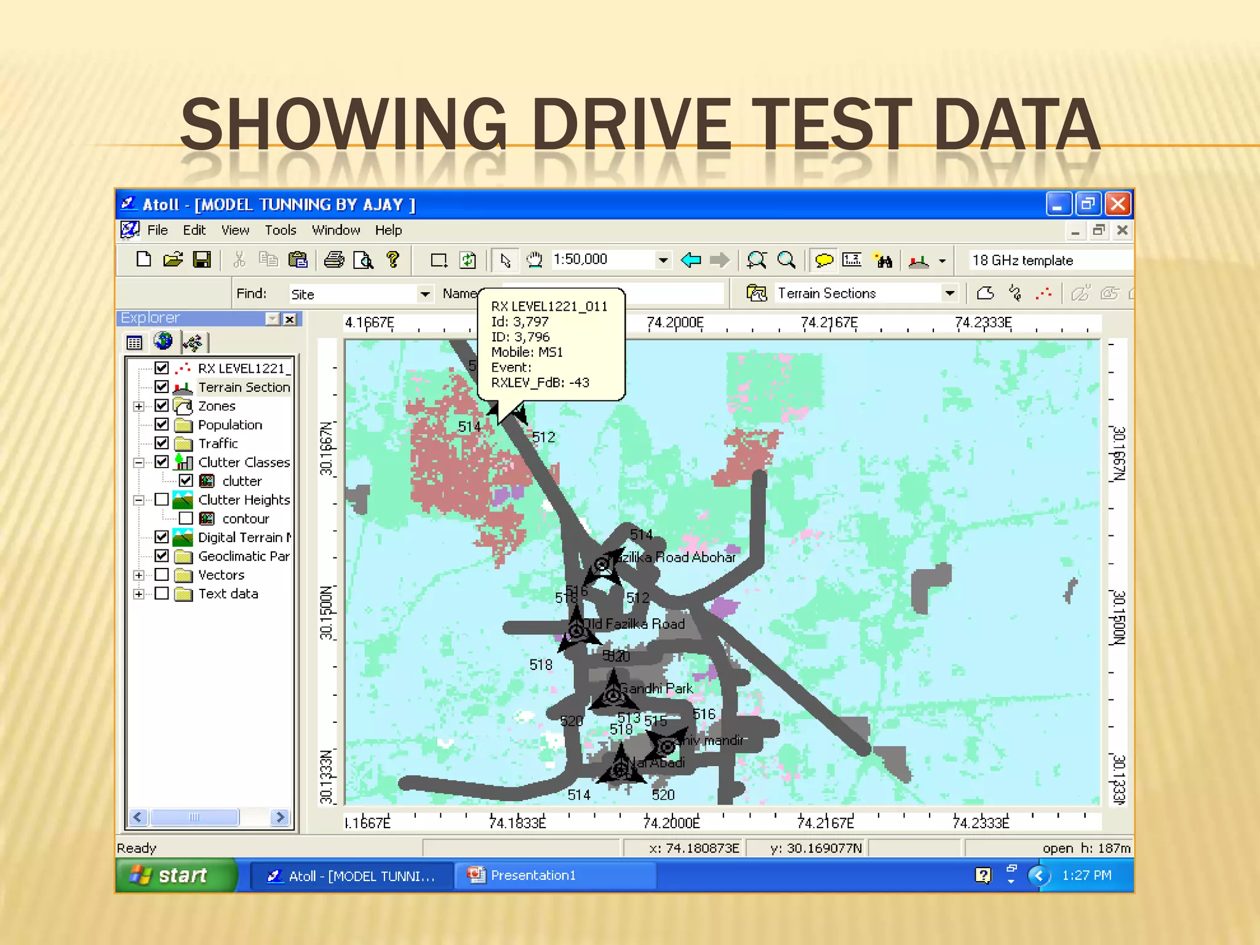
Task: Select the Traffic folder in Explorer tree
Action: tap(218, 444)
